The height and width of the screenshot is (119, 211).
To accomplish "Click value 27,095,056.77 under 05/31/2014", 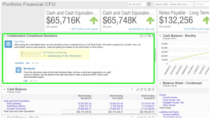I will (116, 109).
